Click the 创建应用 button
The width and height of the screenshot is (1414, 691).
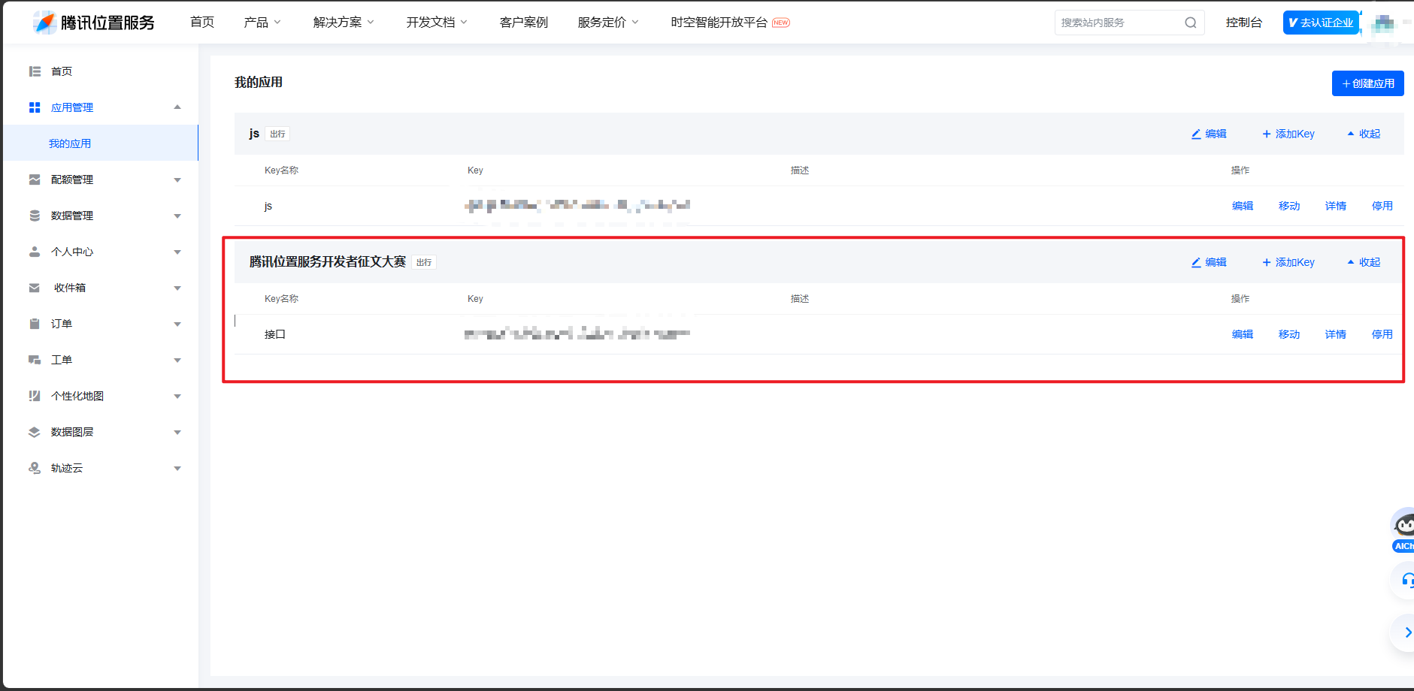[x=1368, y=83]
